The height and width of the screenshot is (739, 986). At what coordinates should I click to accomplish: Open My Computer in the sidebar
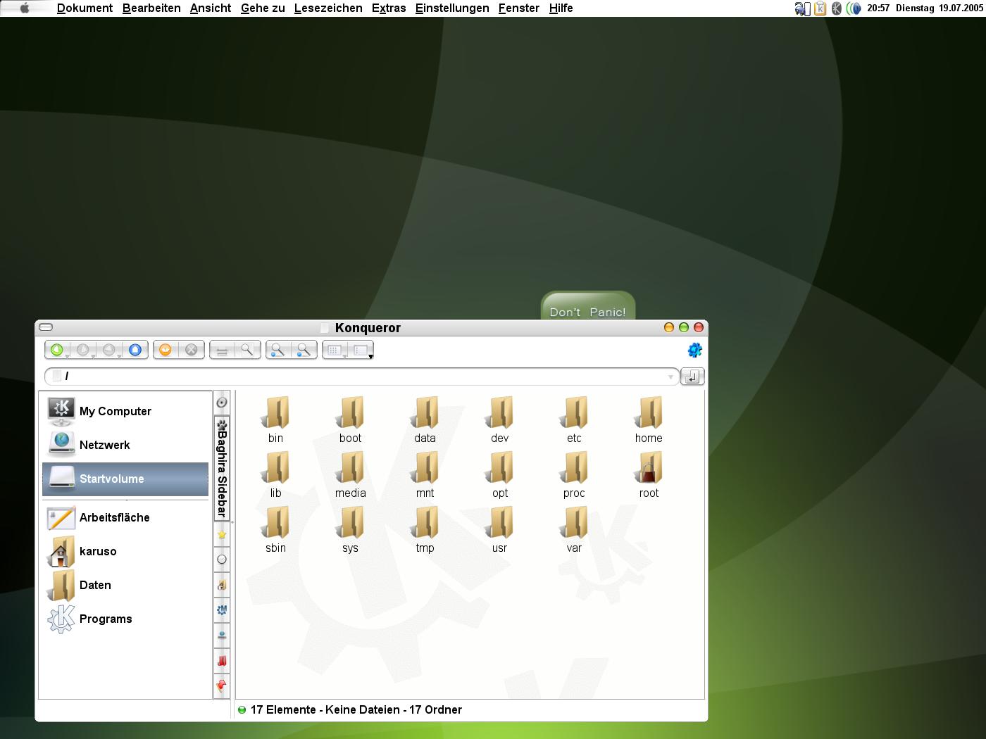125,411
